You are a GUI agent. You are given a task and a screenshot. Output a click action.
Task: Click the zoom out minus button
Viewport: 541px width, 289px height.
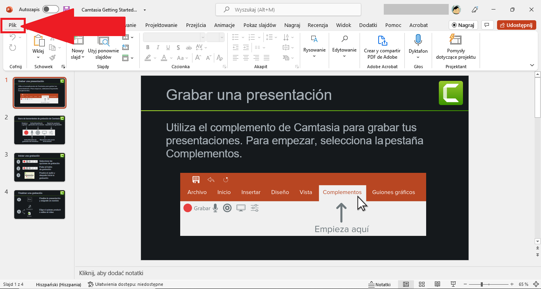point(465,284)
